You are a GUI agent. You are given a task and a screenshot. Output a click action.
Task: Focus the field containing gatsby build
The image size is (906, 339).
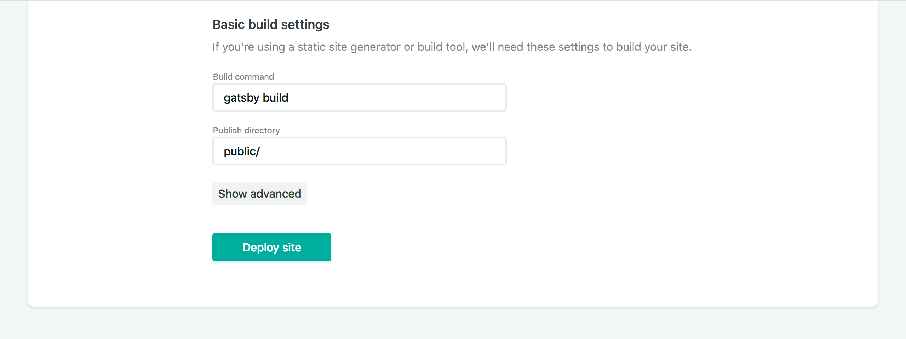tap(359, 97)
